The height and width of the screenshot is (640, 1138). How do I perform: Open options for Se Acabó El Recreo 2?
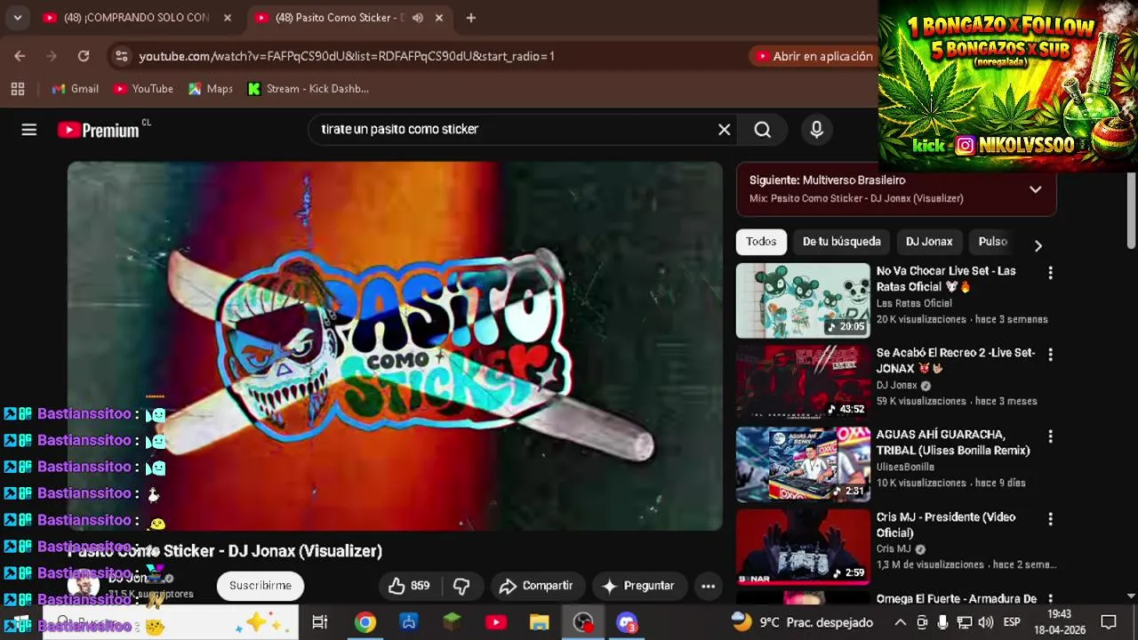tap(1050, 355)
